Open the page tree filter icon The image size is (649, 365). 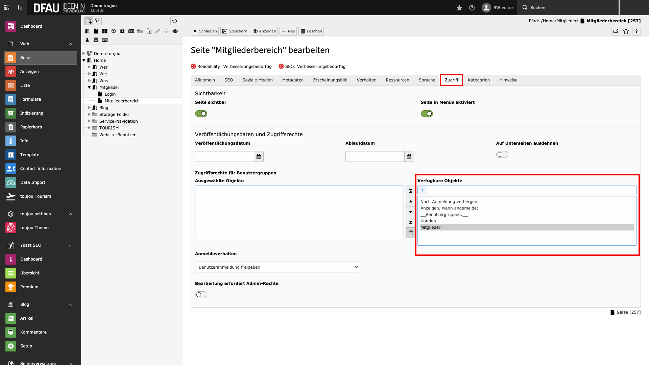(x=97, y=21)
